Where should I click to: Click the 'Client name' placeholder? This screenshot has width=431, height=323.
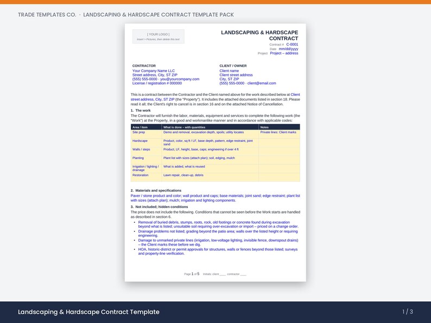[x=229, y=71]
